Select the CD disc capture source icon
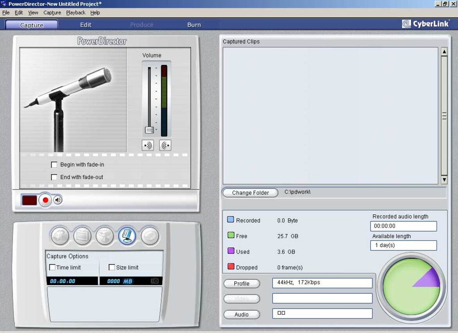The width and height of the screenshot is (458, 333). 150,236
